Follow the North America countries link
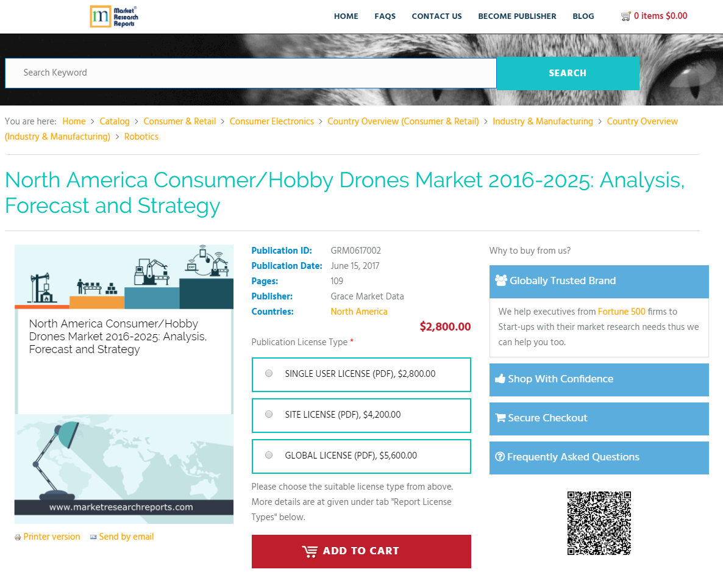Viewport: 723px width, 572px height. (x=359, y=312)
